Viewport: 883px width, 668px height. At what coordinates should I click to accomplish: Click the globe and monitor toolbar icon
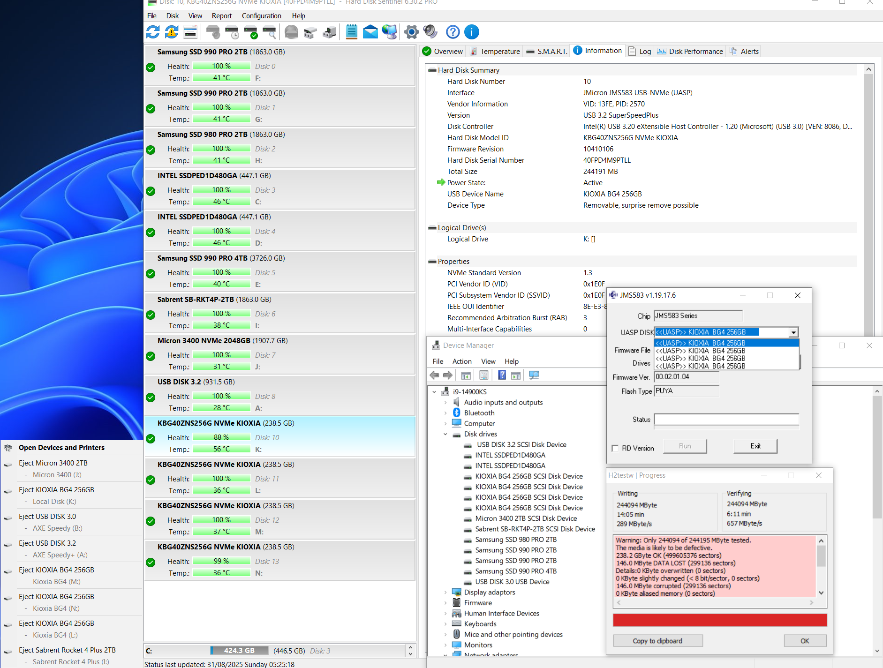coord(389,32)
